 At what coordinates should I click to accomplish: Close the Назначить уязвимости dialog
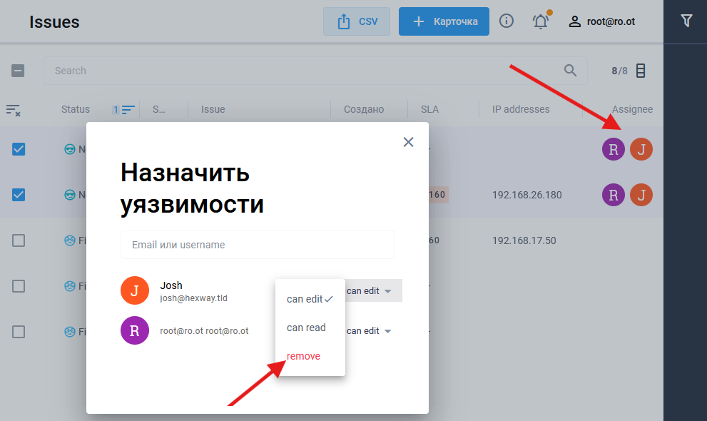(408, 142)
